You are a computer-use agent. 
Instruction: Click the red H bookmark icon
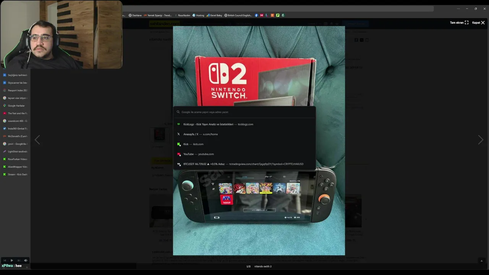tap(262, 15)
